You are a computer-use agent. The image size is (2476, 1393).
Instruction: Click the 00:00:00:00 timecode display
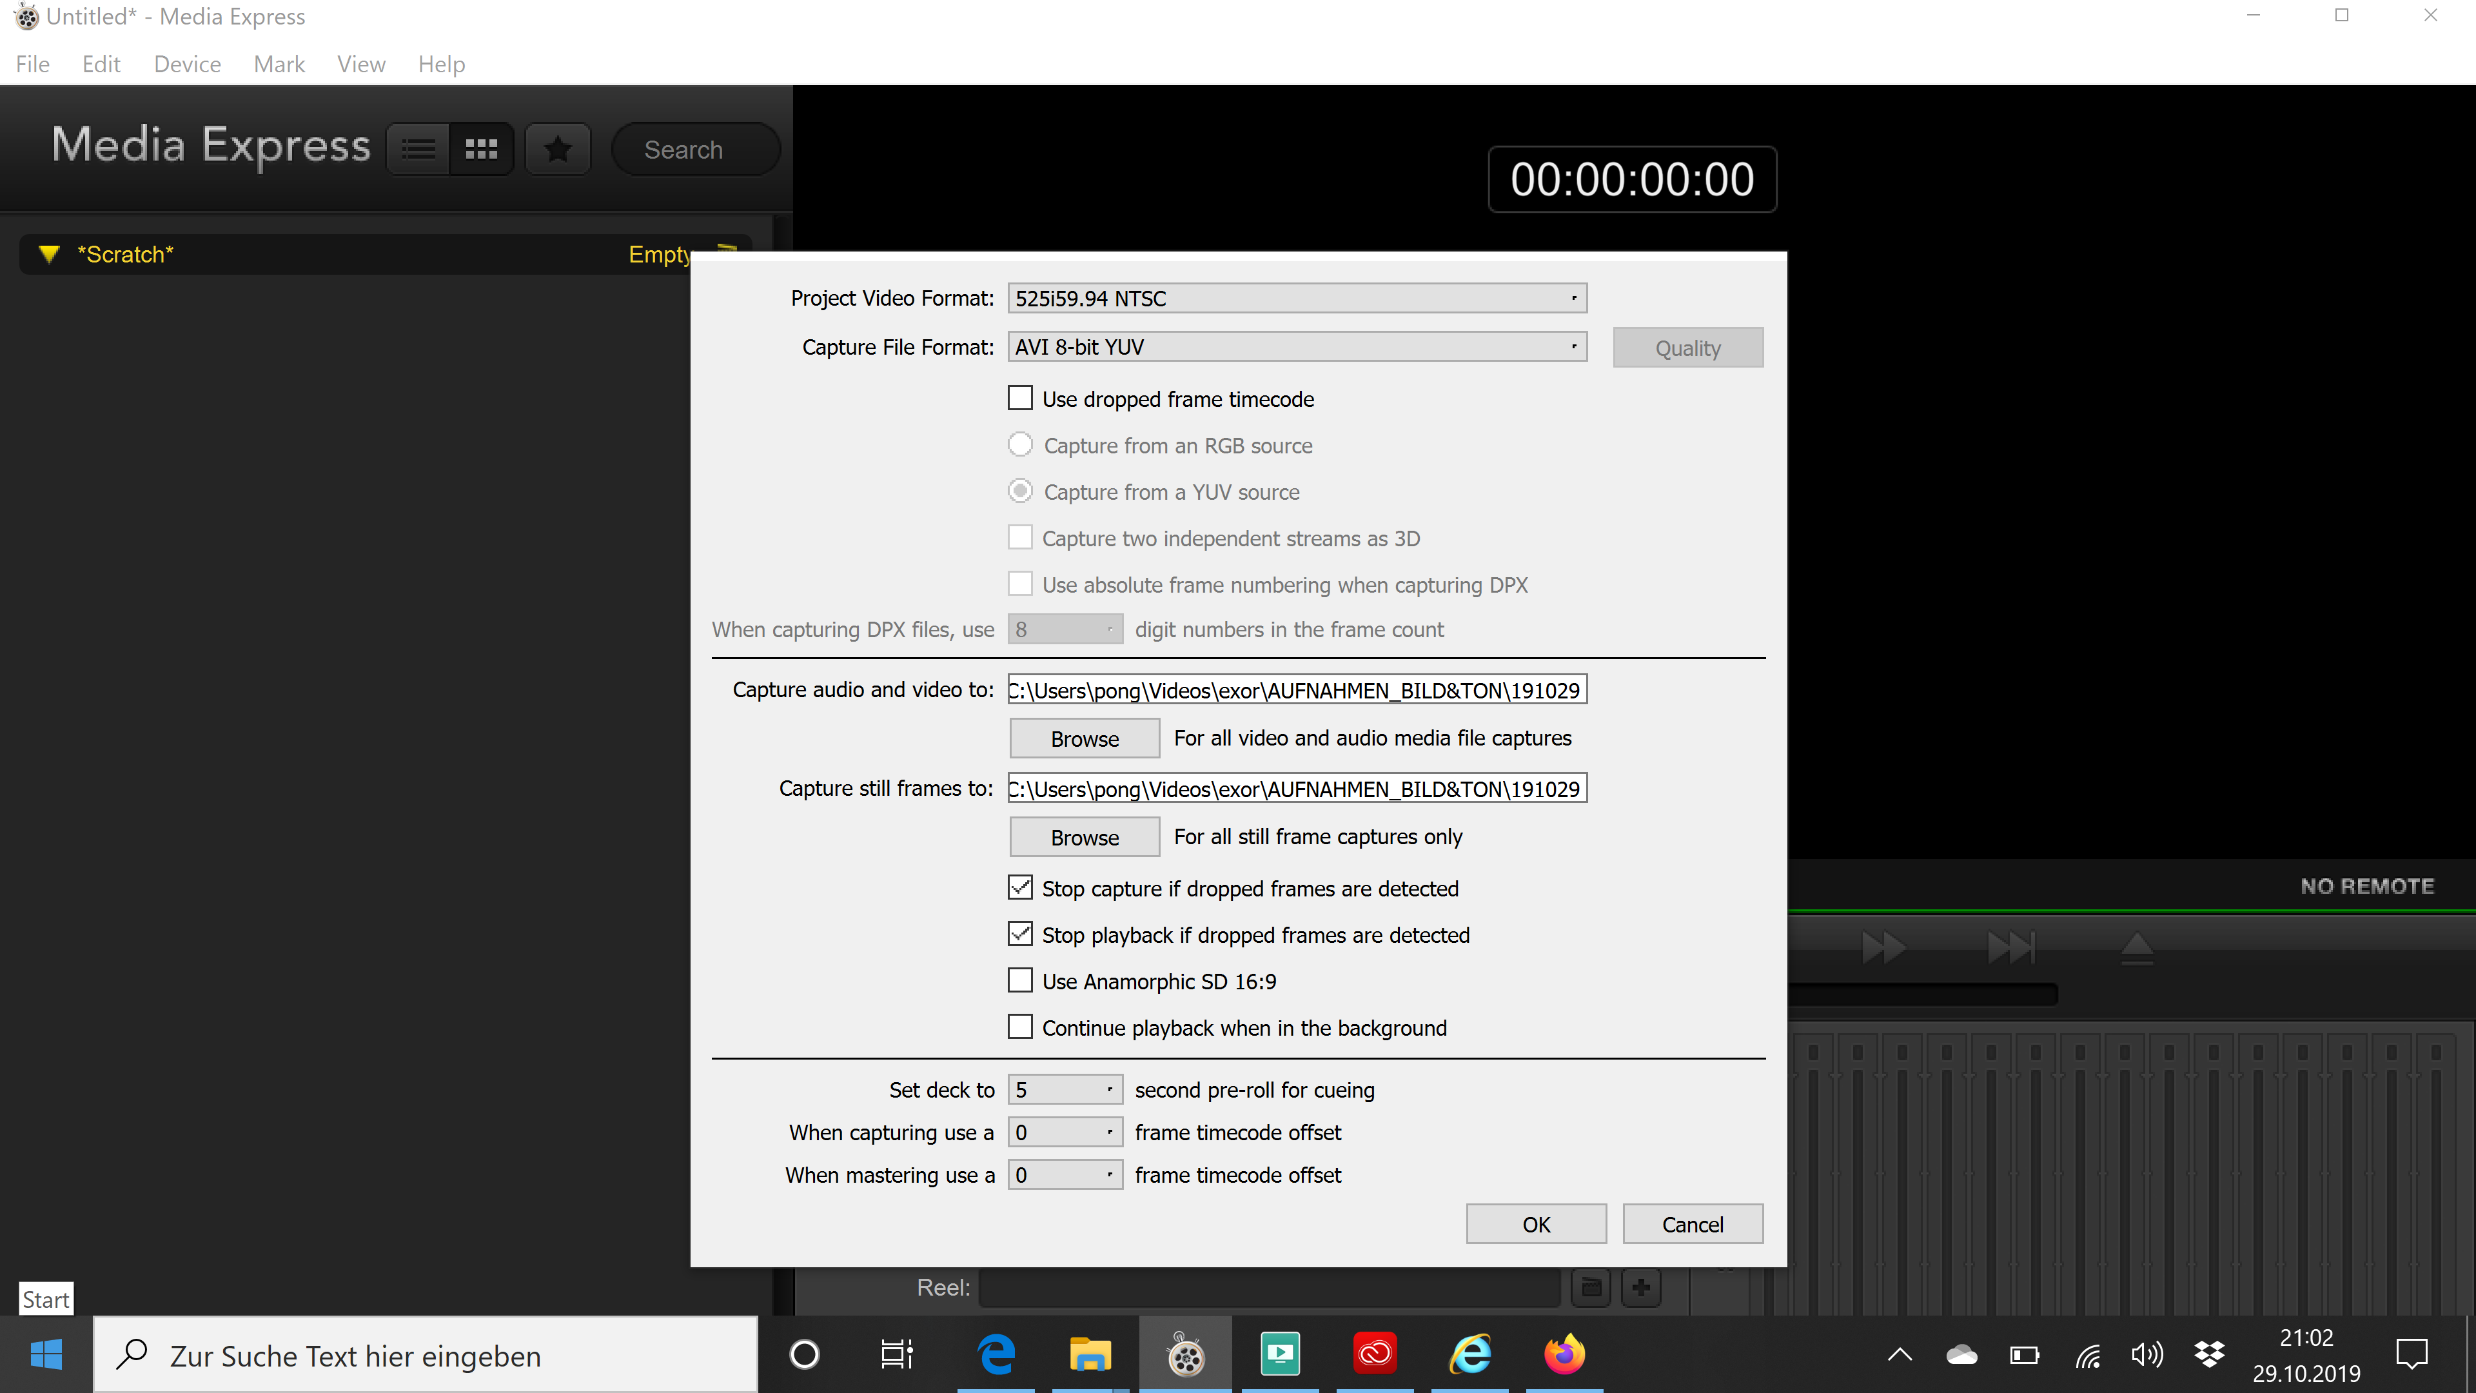1632,179
